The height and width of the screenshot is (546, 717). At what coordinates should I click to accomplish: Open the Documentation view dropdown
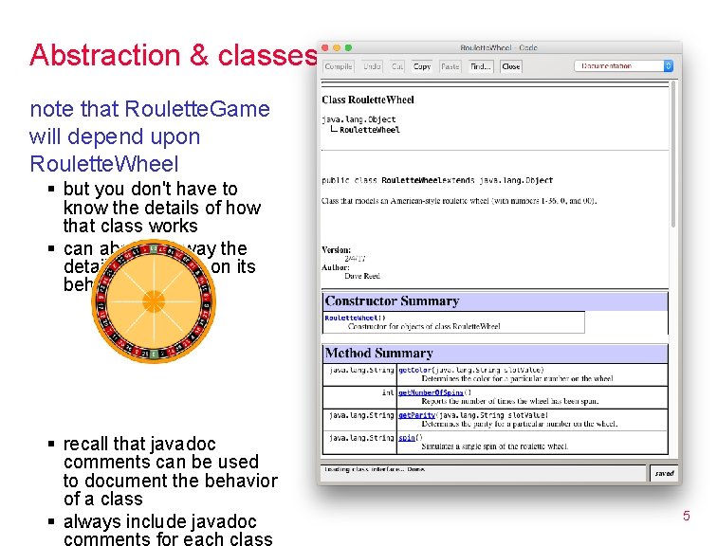(x=623, y=65)
